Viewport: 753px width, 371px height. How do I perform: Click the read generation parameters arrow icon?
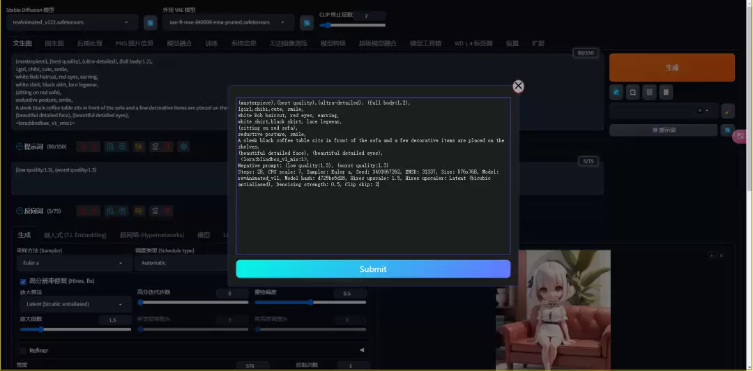(616, 91)
